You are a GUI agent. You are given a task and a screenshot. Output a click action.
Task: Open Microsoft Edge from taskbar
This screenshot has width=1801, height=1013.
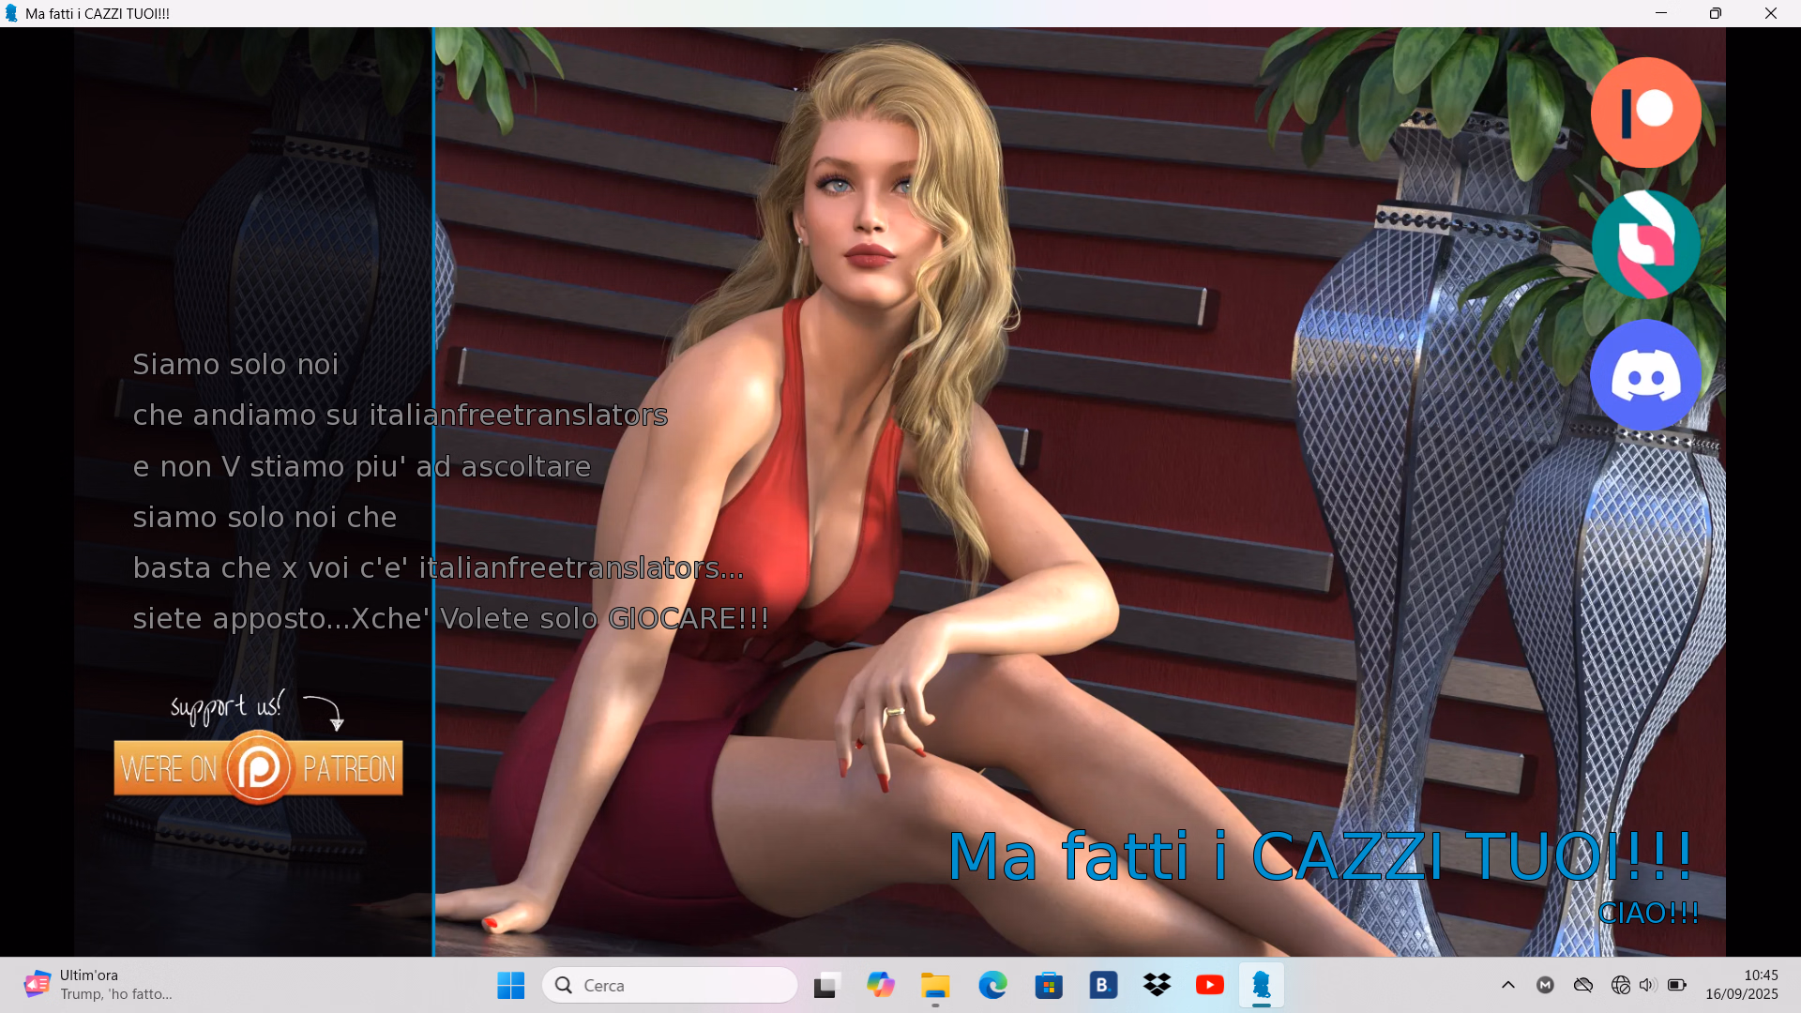[992, 985]
